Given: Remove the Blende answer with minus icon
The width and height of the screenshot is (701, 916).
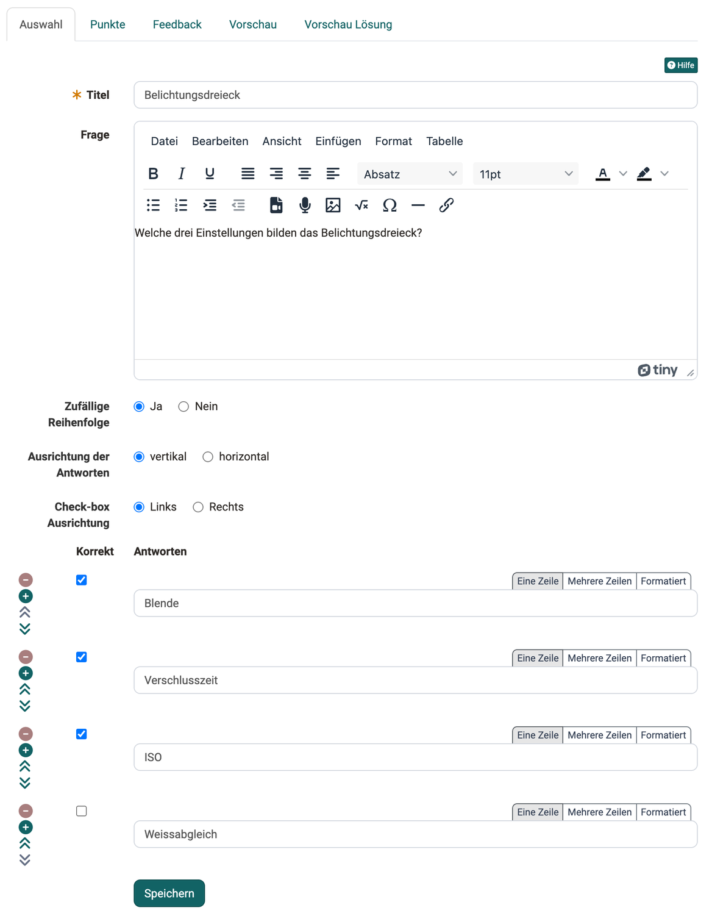Looking at the screenshot, I should point(26,580).
